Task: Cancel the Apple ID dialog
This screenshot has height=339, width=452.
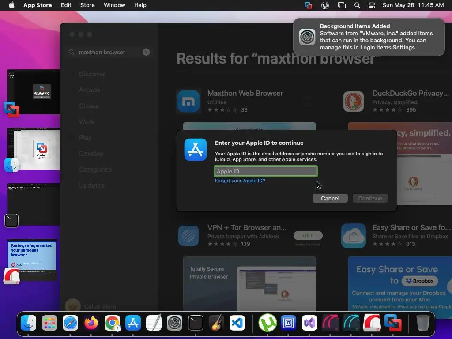Action: point(330,198)
